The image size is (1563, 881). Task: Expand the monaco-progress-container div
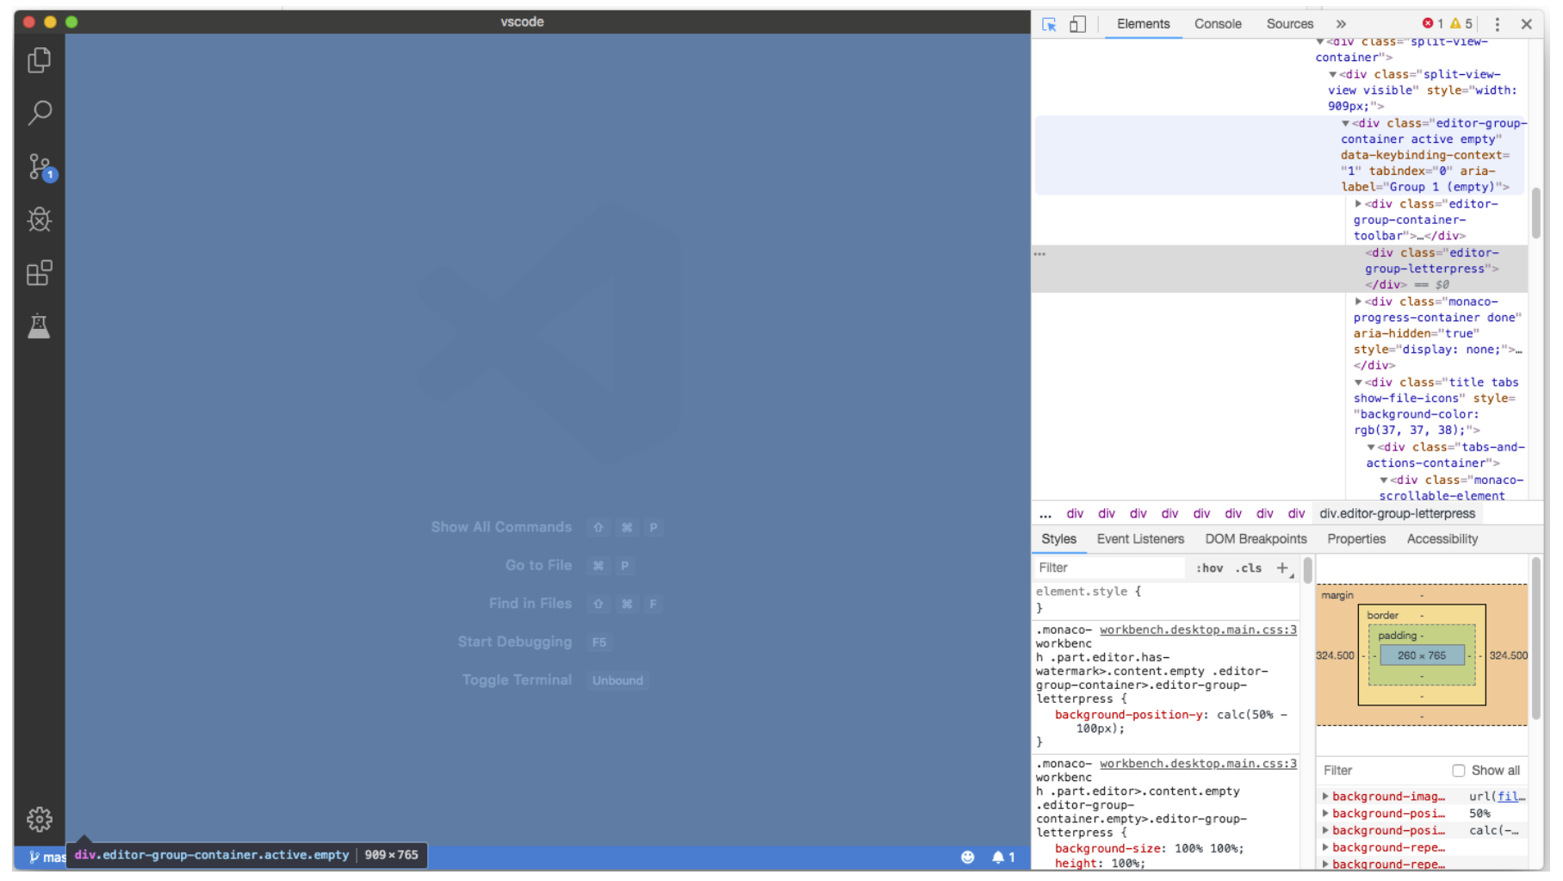coord(1359,301)
